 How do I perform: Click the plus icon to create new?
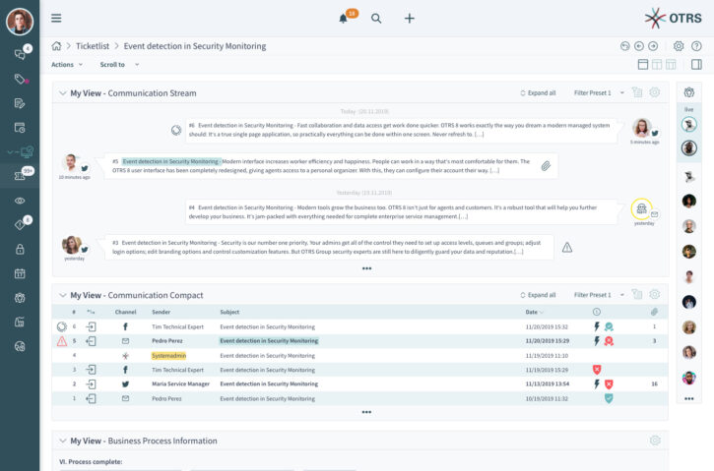point(410,18)
